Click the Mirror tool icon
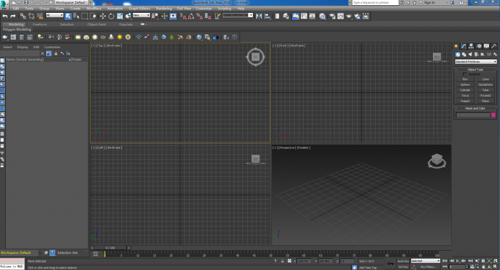Image resolution: width=500 pixels, height=270 pixels. pyautogui.click(x=259, y=16)
